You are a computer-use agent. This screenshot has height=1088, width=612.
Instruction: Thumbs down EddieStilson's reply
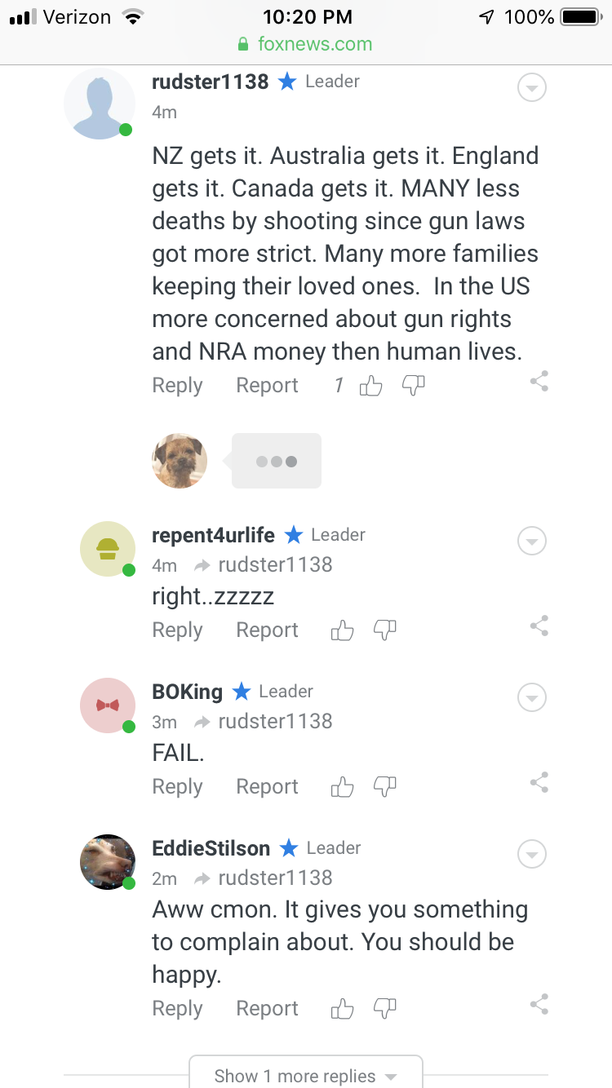click(x=384, y=1008)
